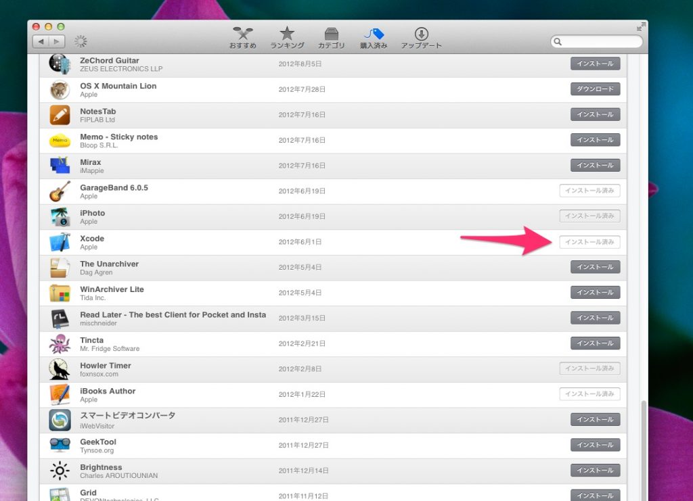Install Read Later app
This screenshot has height=501, width=693.
tap(595, 318)
